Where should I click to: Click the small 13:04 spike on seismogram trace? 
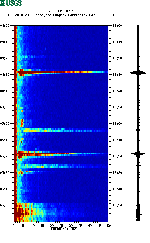138,130
